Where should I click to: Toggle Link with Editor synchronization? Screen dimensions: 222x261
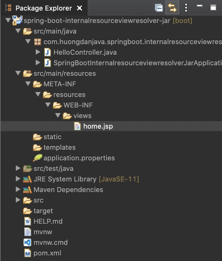coord(172,7)
